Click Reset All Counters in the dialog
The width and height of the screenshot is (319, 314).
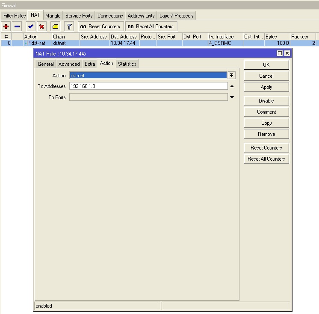click(266, 159)
